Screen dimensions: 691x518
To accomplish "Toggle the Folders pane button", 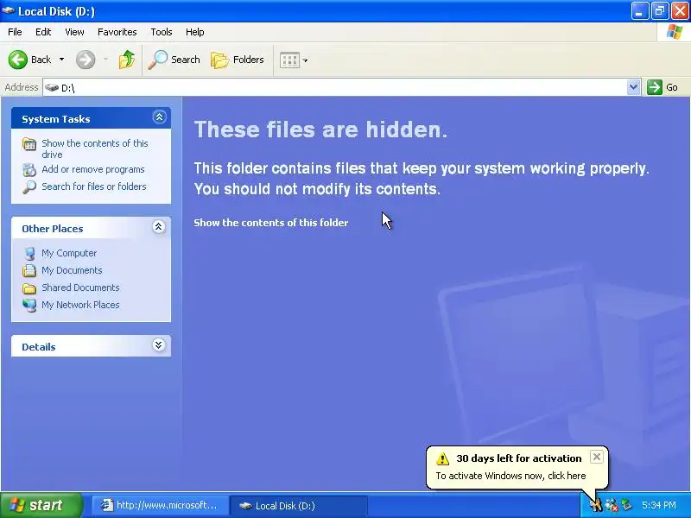I will coord(238,60).
